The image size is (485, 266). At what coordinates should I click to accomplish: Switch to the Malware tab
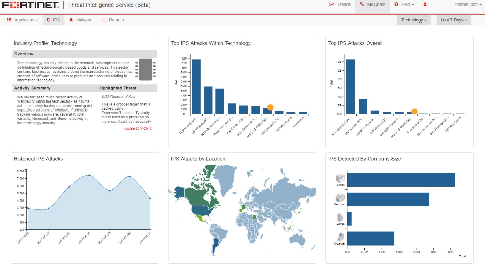[81, 20]
